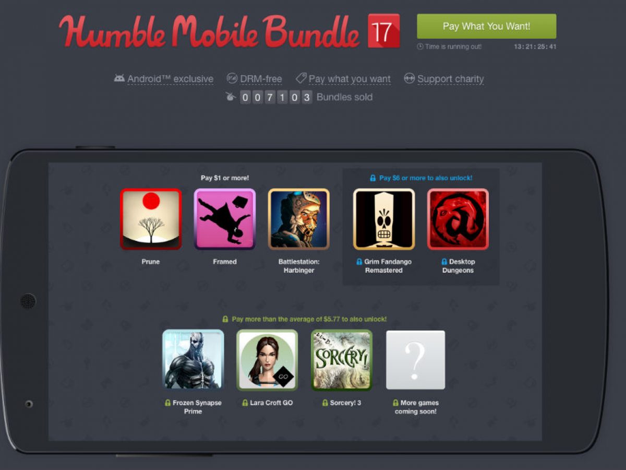Click the Bundles sold counter digits
626x470 pixels.
(x=276, y=97)
